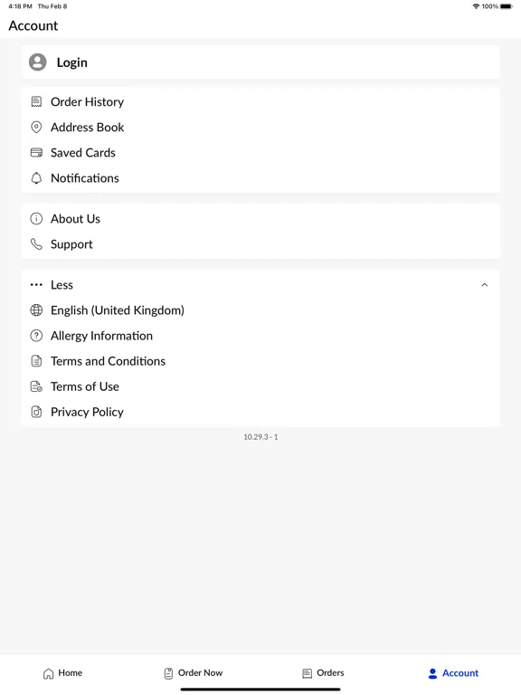Tap the About Us info icon
The width and height of the screenshot is (521, 695).
click(x=36, y=219)
